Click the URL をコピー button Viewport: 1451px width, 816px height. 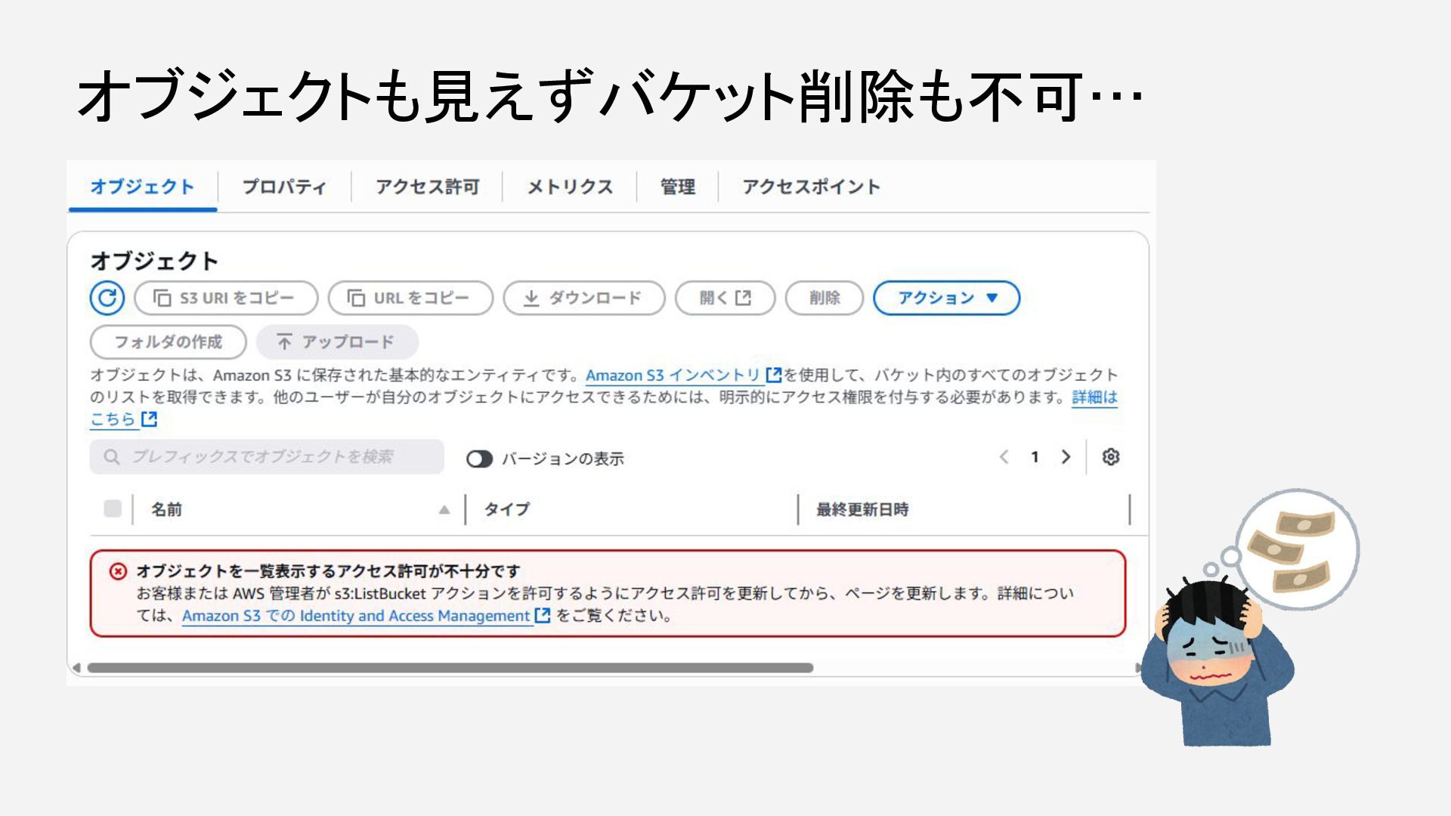click(410, 298)
